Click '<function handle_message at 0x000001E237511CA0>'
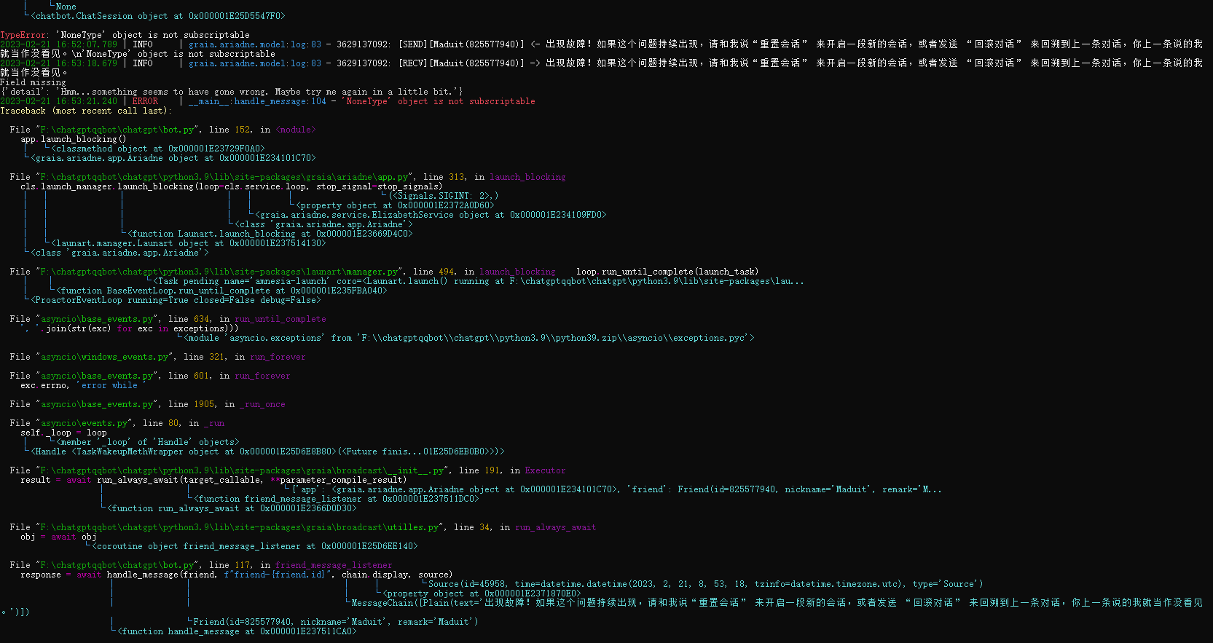Viewport: 1213px width, 643px height. pos(237,631)
